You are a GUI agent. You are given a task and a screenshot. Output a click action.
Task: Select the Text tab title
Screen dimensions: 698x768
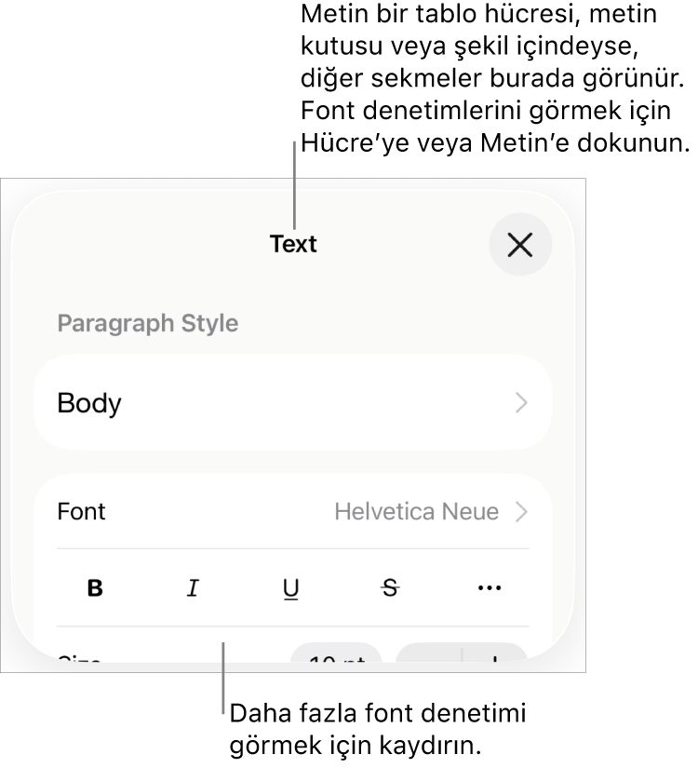(x=293, y=244)
